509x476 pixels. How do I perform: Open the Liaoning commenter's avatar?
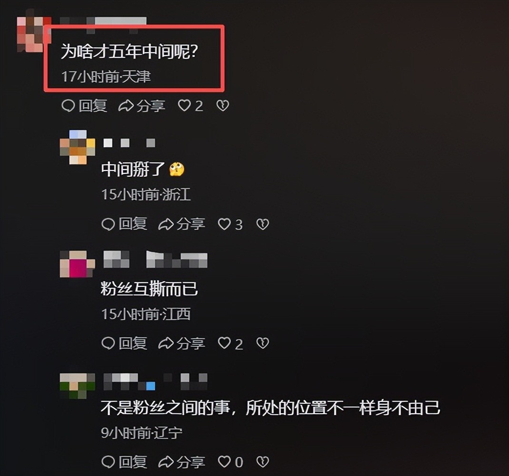[78, 386]
